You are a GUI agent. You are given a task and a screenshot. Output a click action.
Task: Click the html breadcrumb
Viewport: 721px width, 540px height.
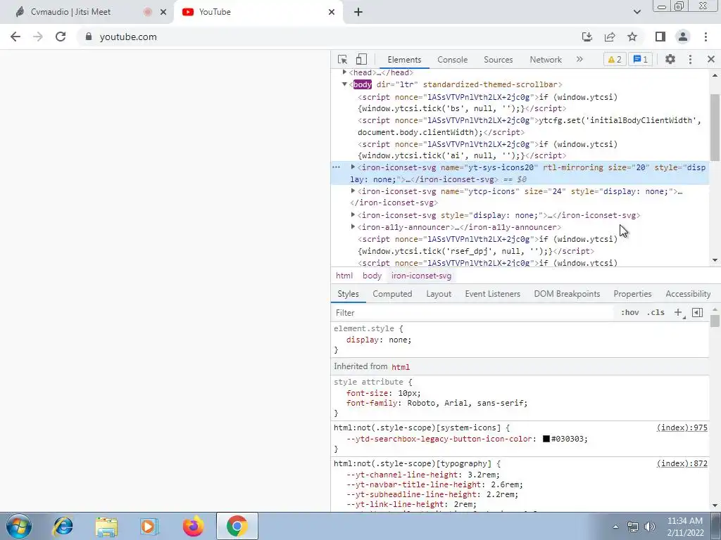point(344,276)
